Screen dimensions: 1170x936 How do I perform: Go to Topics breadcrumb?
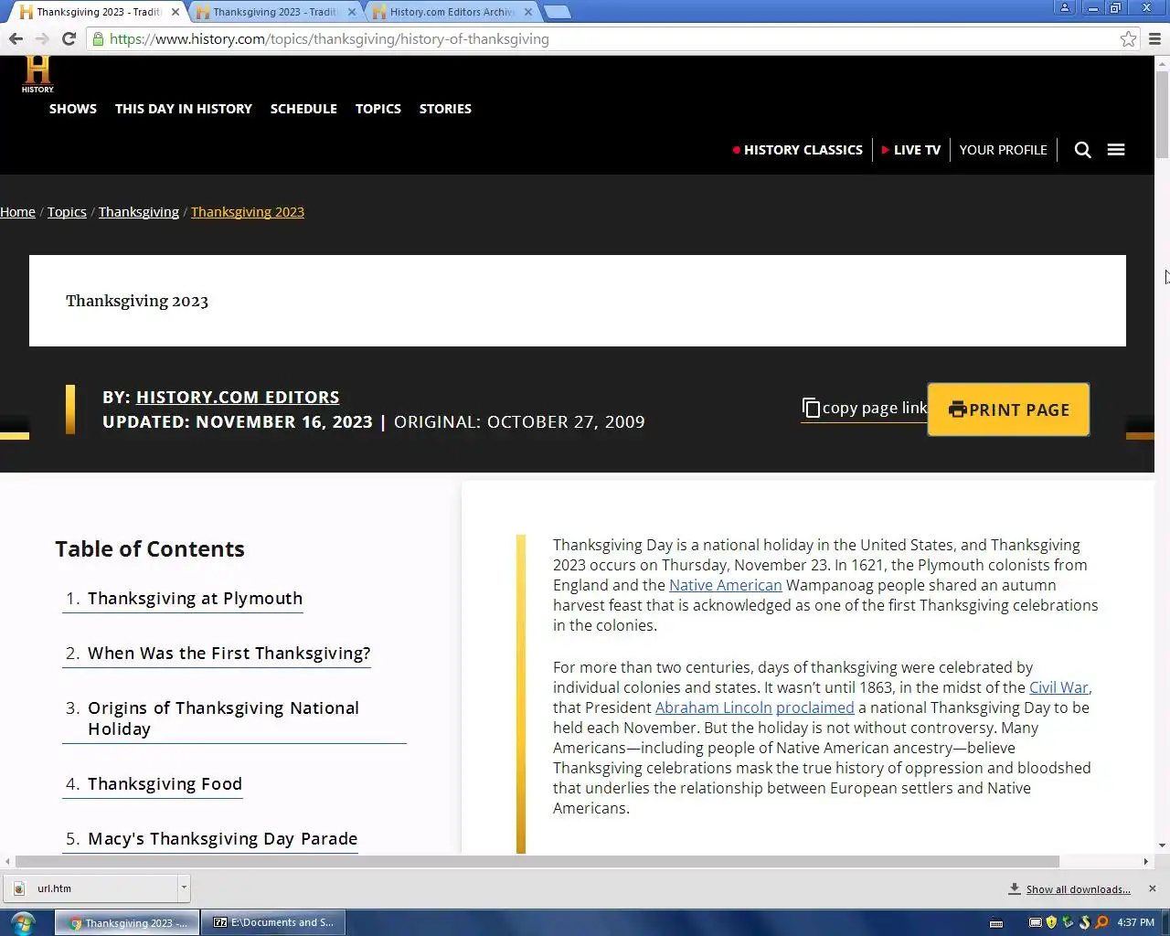click(67, 212)
